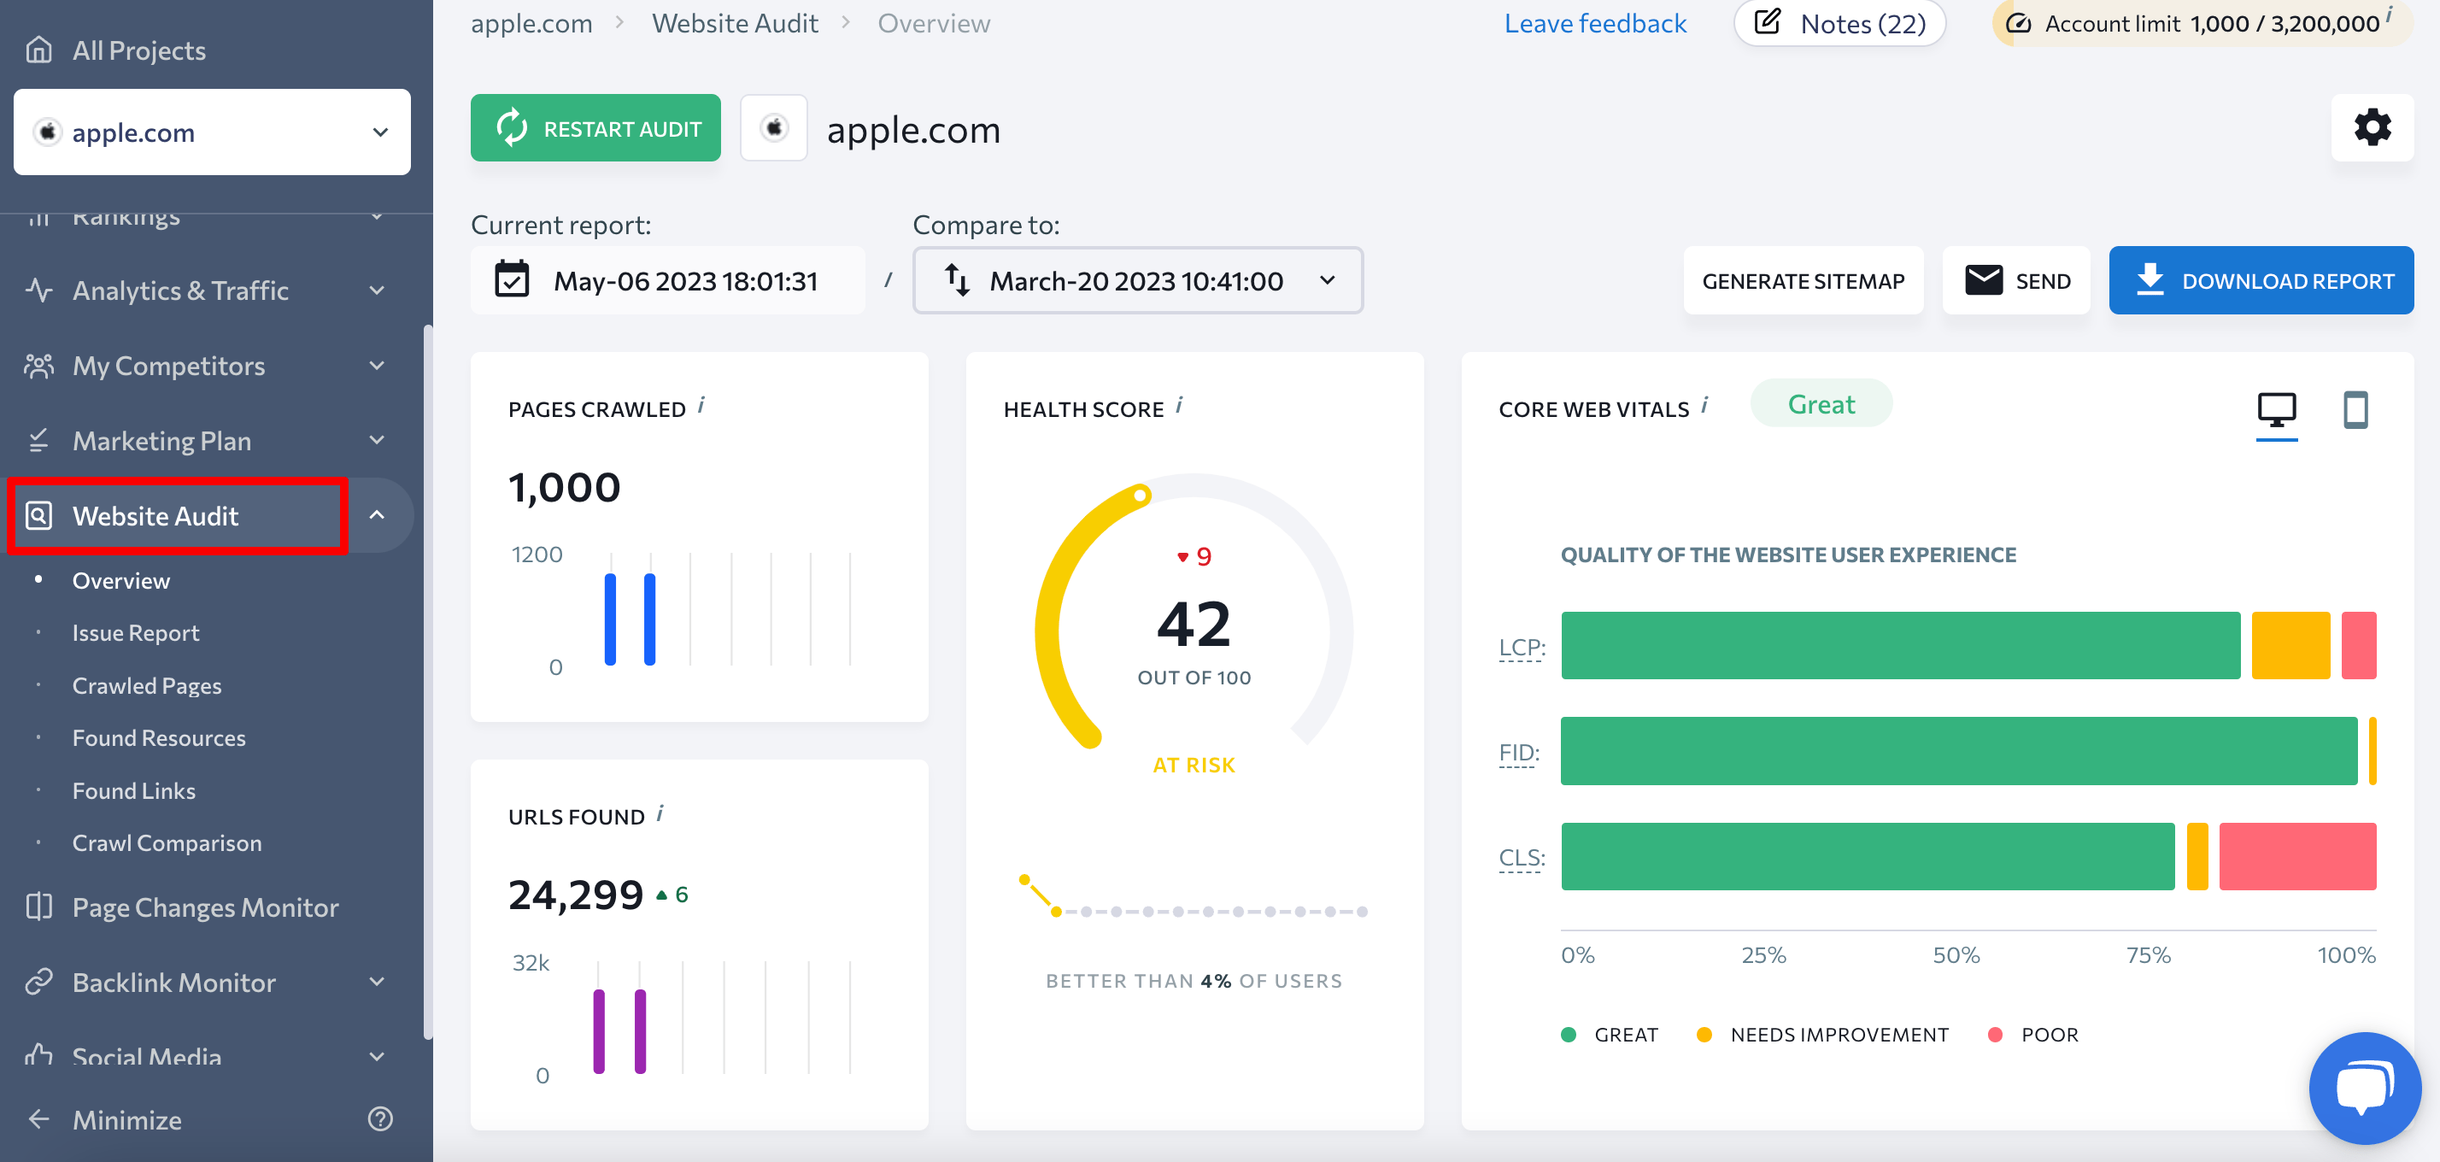Click the Current report date field
2440x1162 pixels.
(668, 280)
